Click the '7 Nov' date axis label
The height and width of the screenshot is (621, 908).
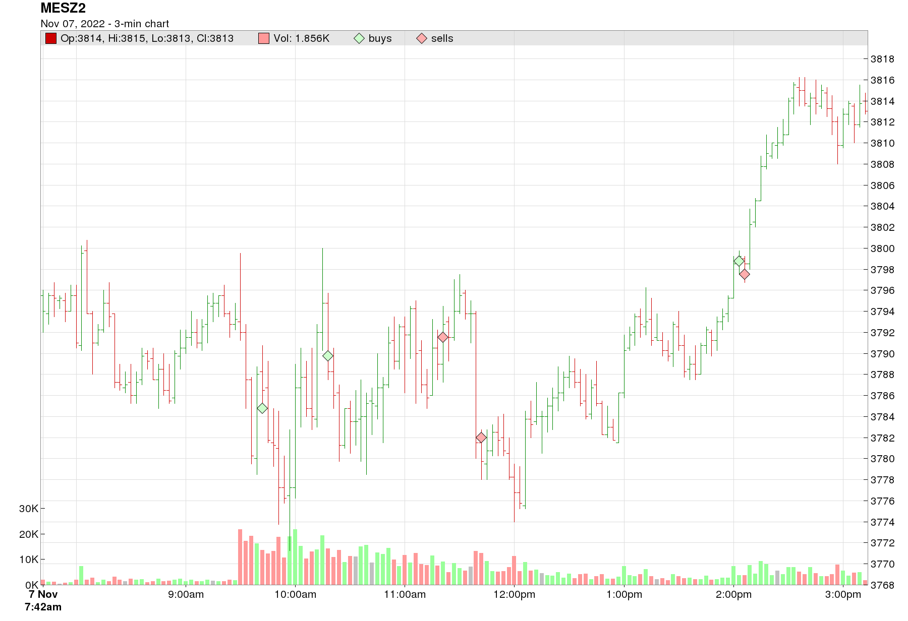coord(43,594)
